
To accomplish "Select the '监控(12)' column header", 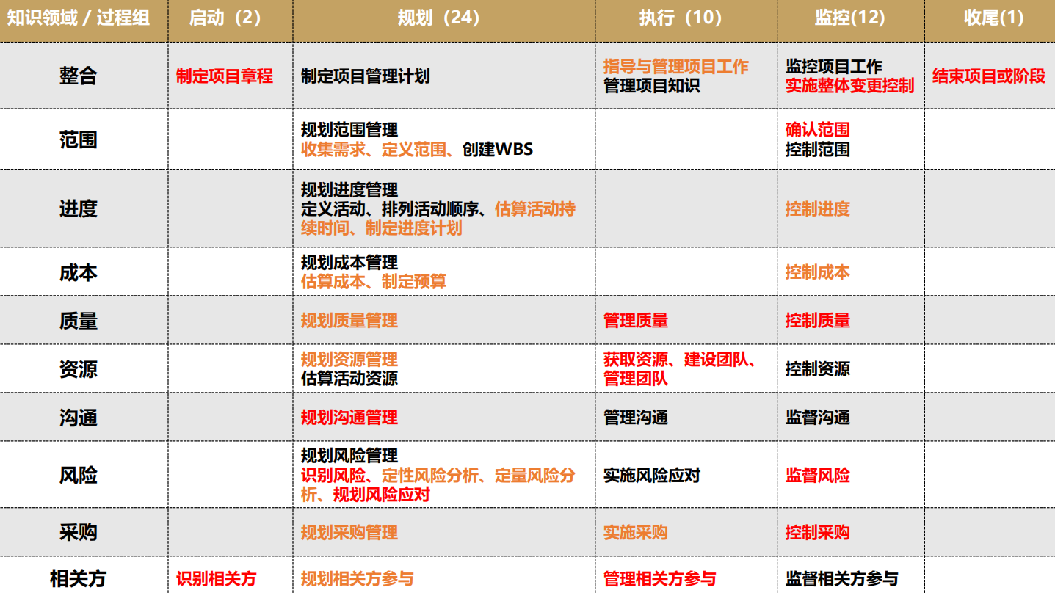I will [x=850, y=18].
